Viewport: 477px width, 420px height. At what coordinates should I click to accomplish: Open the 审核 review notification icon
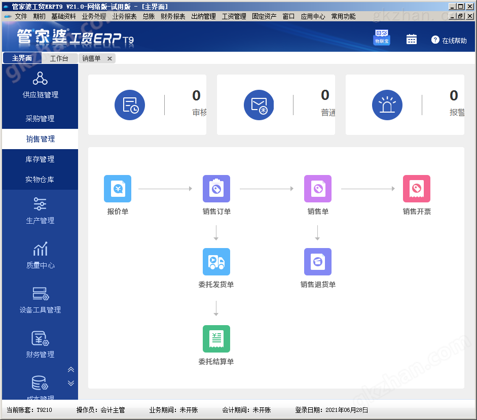pyautogui.click(x=130, y=104)
